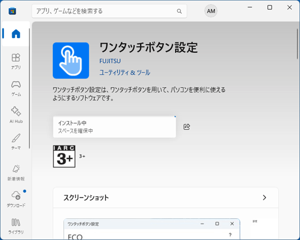Open the Home section in the sidebar

pyautogui.click(x=16, y=34)
